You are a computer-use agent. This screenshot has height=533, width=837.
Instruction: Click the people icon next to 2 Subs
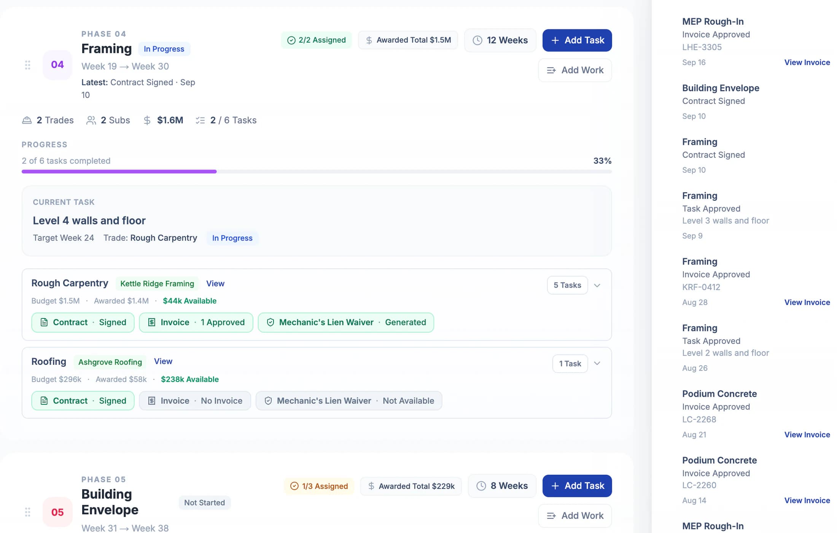[x=91, y=120]
